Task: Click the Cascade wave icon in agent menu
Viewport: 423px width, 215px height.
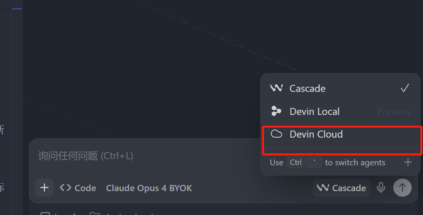Action: pyautogui.click(x=276, y=88)
